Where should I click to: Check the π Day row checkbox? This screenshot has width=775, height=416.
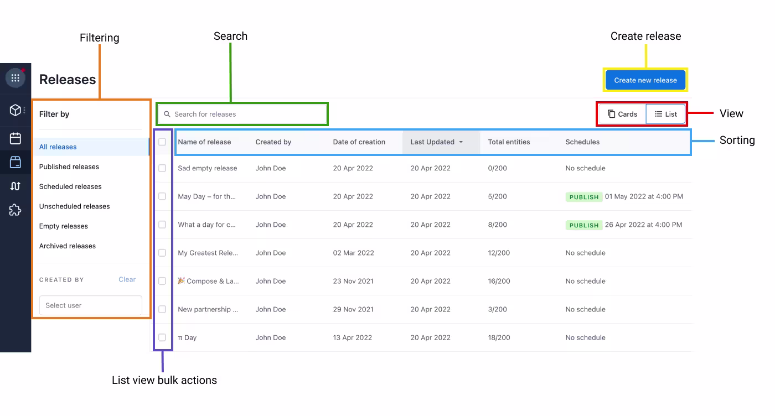pos(162,337)
